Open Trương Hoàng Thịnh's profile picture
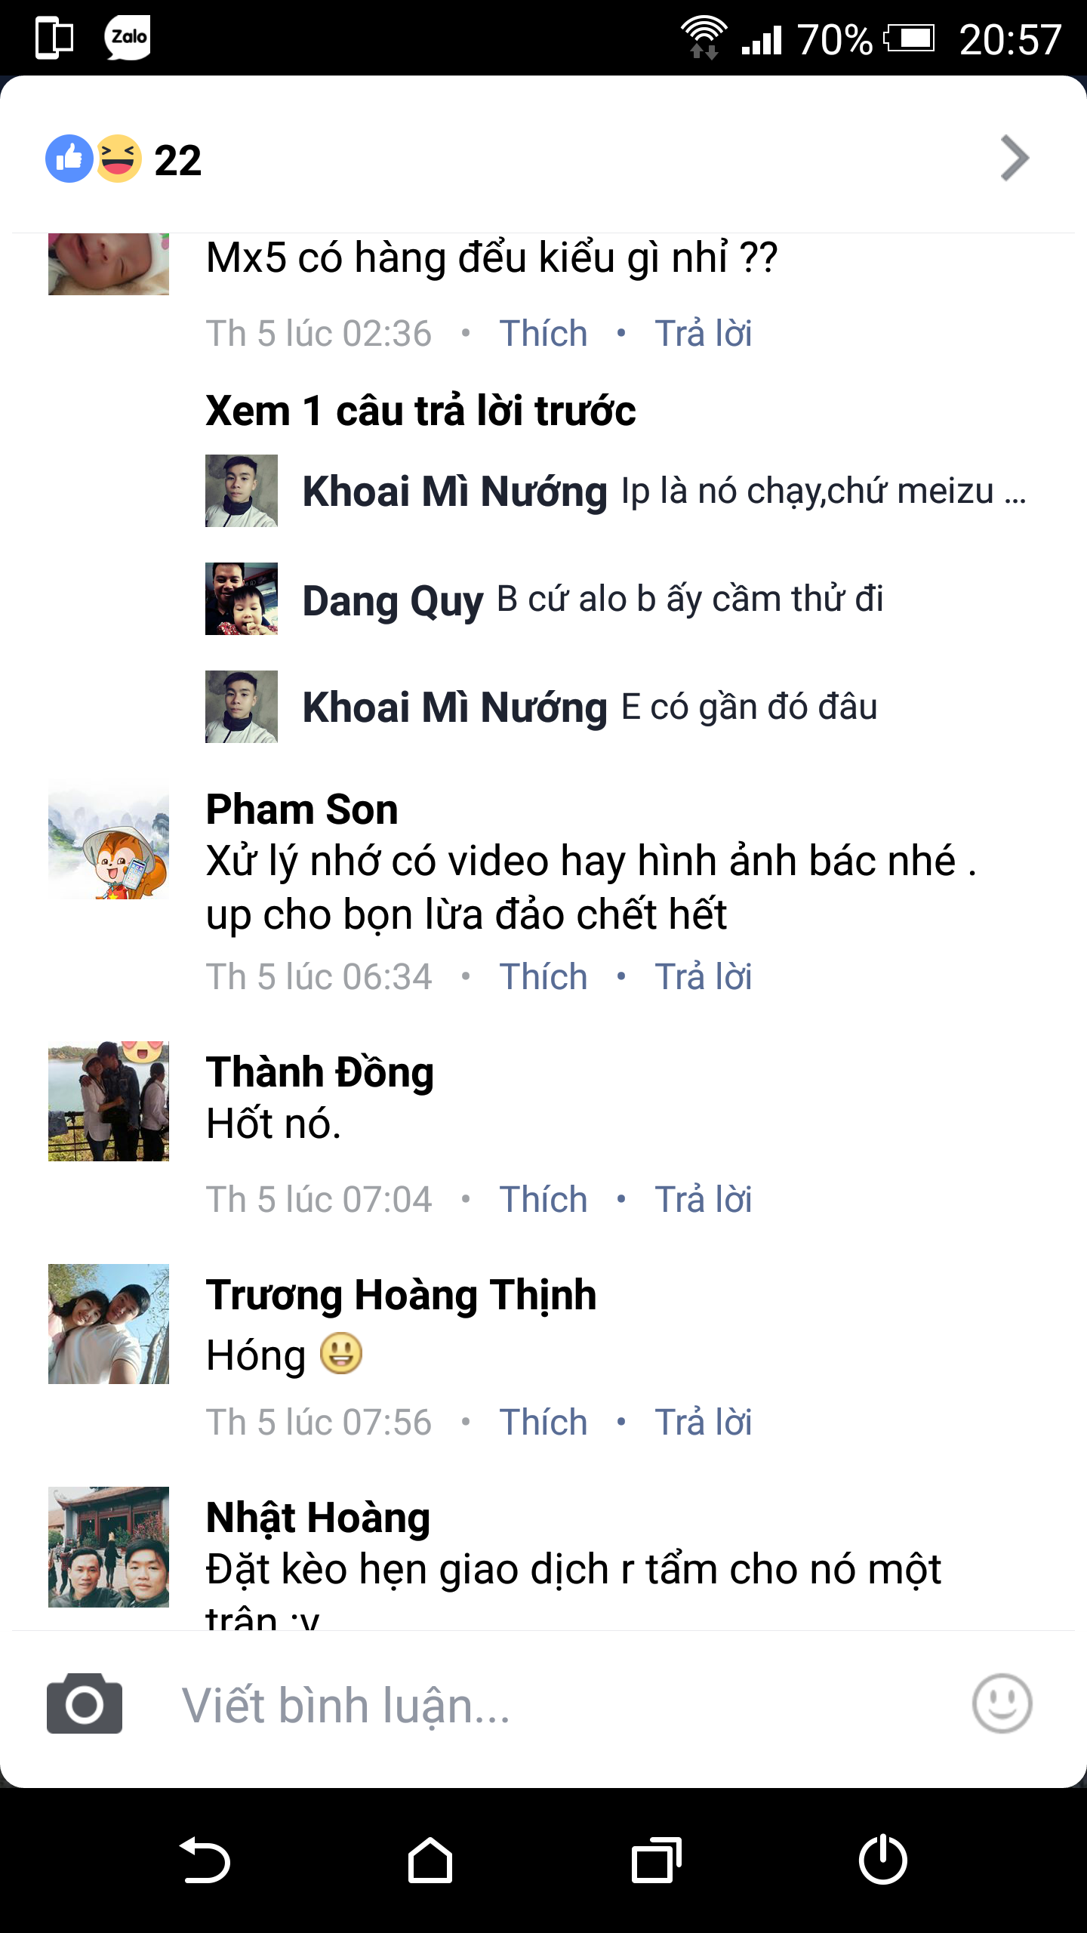Screen dimensions: 1087x1933 tap(109, 1324)
